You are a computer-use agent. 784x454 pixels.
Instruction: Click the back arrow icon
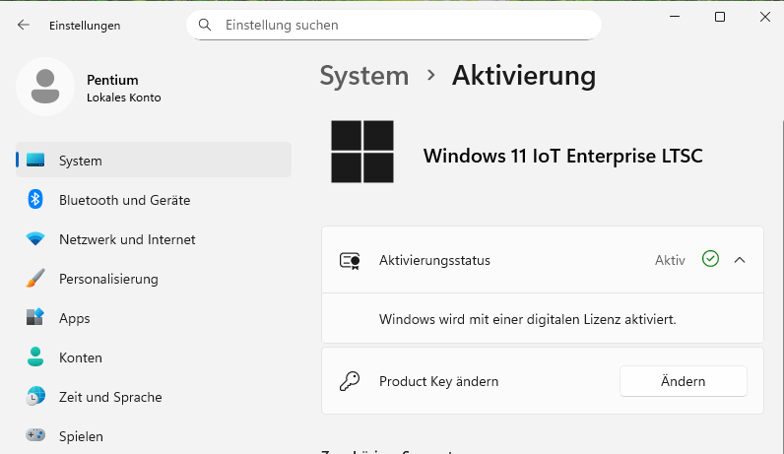coord(24,26)
